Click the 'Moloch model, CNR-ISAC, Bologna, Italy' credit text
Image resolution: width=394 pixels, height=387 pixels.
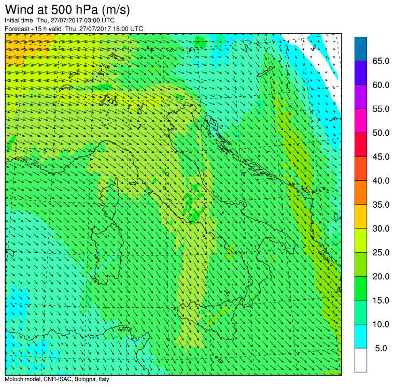pyautogui.click(x=57, y=379)
